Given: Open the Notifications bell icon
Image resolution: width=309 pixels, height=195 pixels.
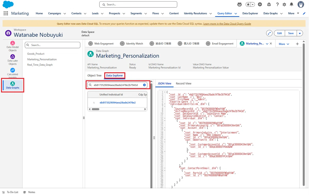Looking at the screenshot, I should tap(291, 4).
